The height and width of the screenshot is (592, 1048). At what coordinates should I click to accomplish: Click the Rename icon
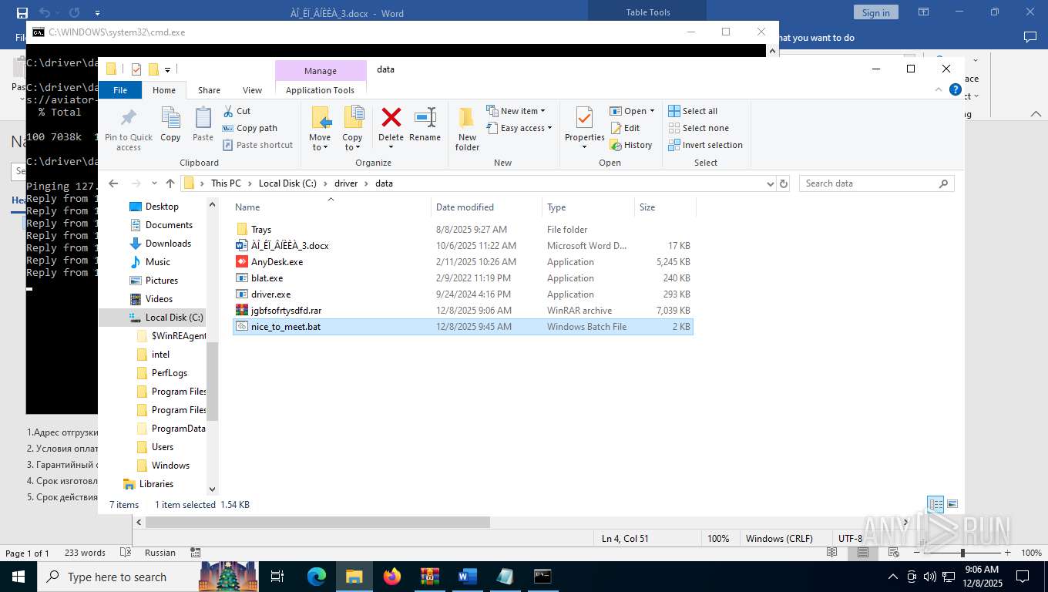(x=425, y=118)
